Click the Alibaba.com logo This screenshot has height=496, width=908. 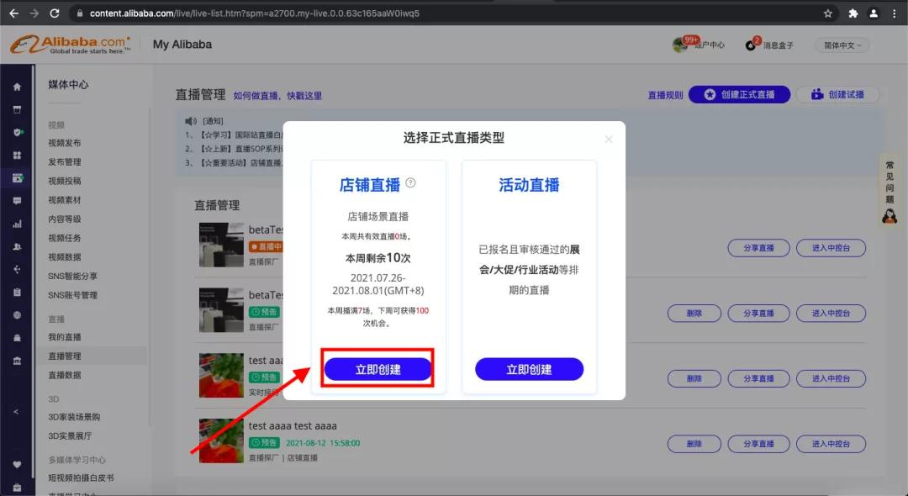click(x=70, y=43)
